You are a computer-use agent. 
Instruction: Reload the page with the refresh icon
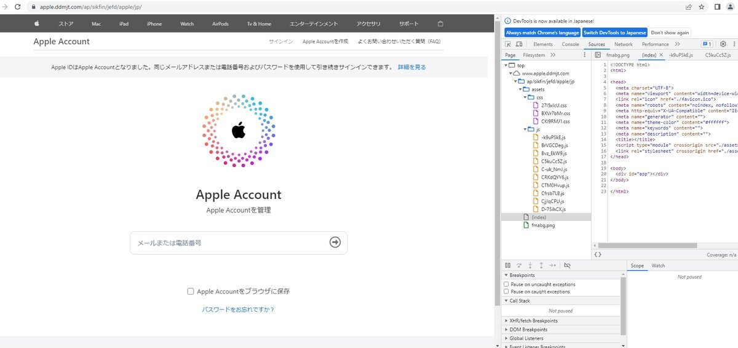[x=17, y=7]
